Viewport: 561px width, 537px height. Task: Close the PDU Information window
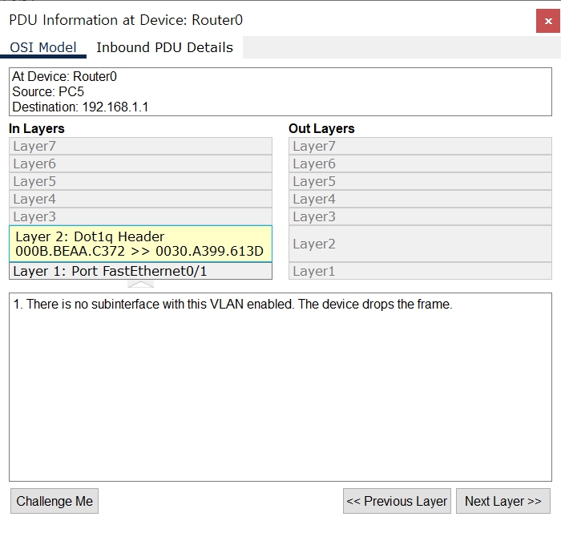coord(548,21)
